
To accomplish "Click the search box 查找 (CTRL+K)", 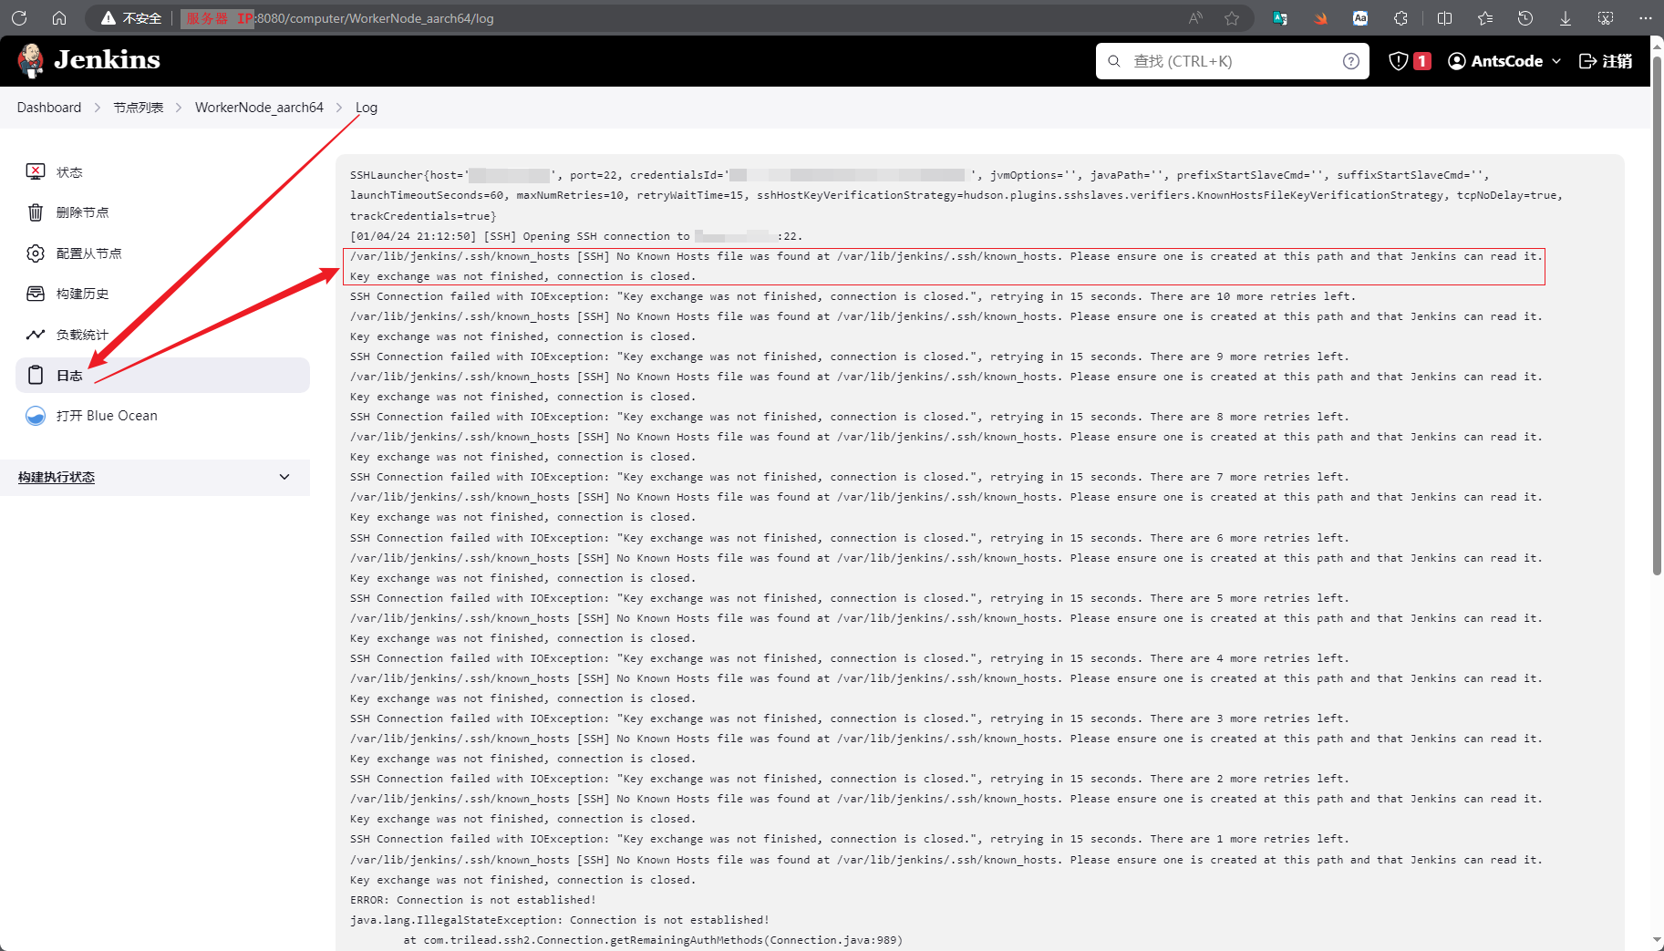I will (1232, 61).
